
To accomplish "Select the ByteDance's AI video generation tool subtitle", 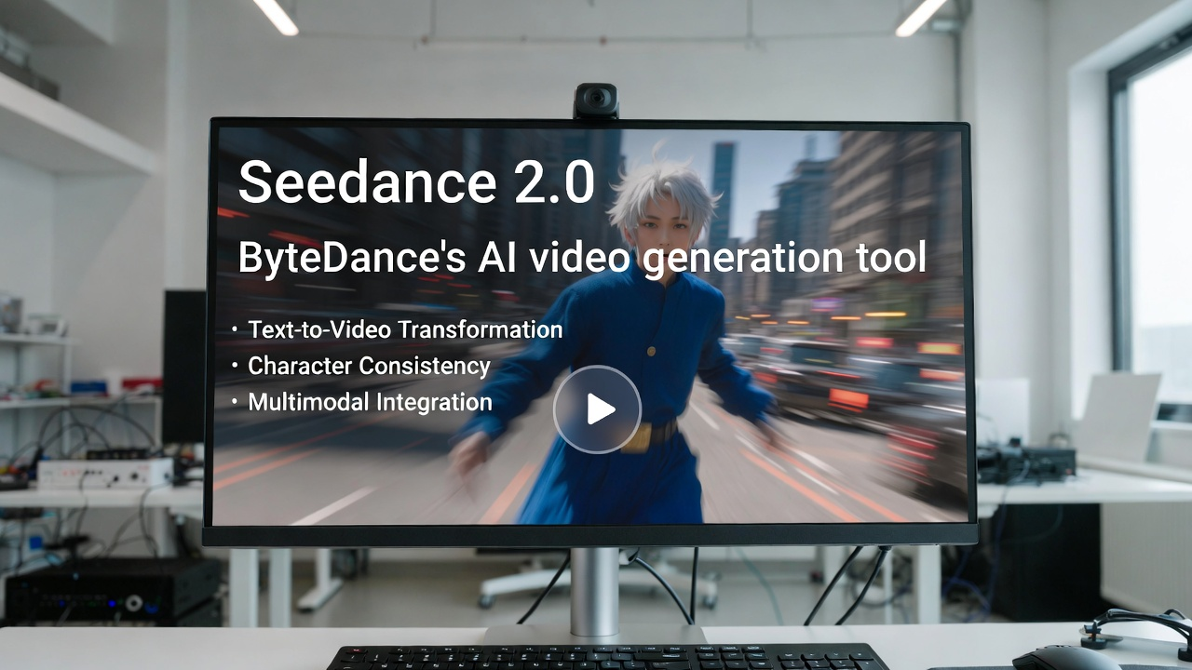I will pyautogui.click(x=582, y=258).
